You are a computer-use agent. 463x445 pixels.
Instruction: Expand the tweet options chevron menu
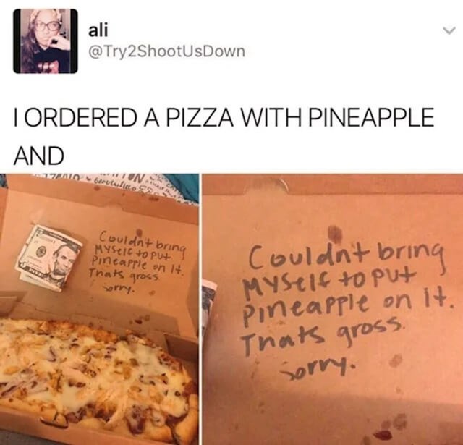(x=448, y=30)
